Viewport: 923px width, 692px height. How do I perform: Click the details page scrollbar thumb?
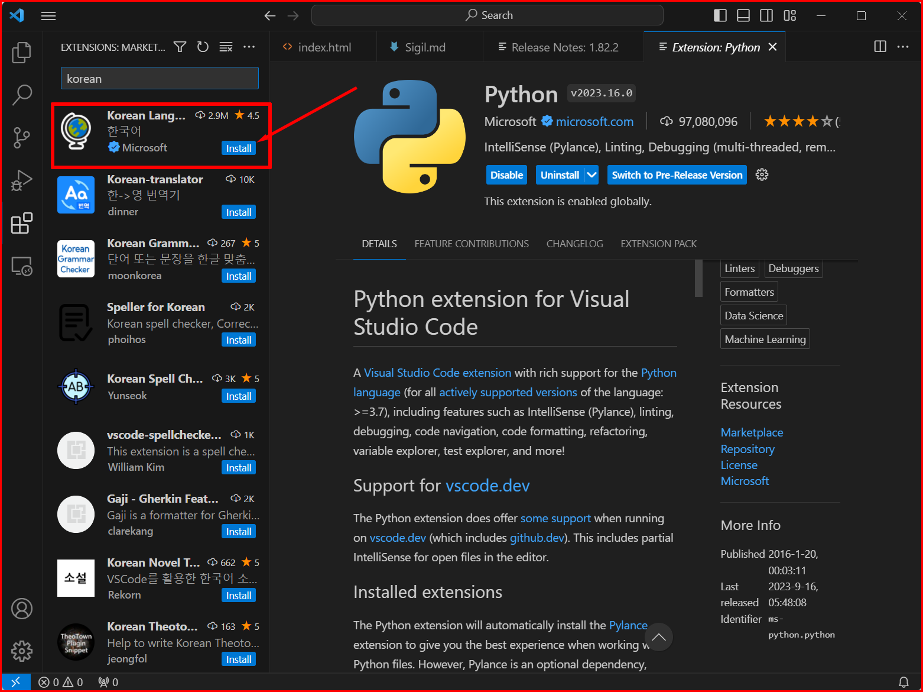[x=698, y=278]
